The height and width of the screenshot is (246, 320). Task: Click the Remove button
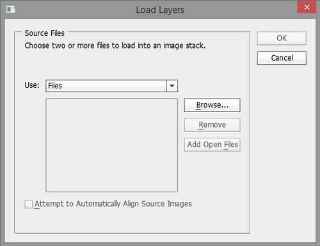click(x=212, y=125)
